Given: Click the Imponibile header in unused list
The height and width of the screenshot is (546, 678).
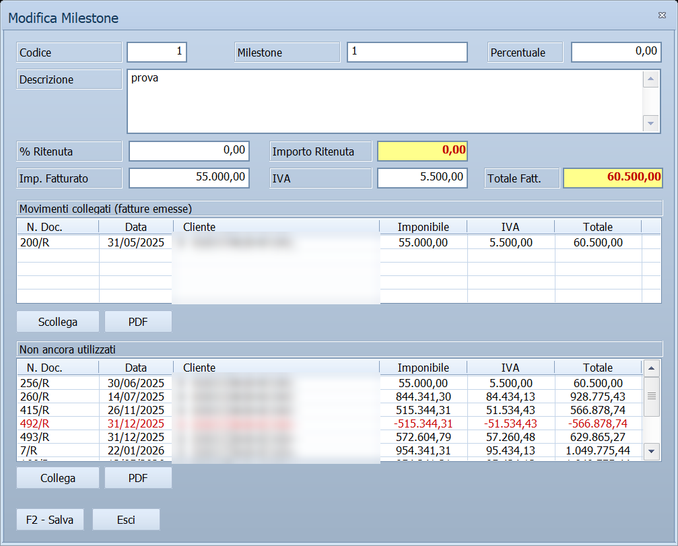Looking at the screenshot, I should (423, 368).
